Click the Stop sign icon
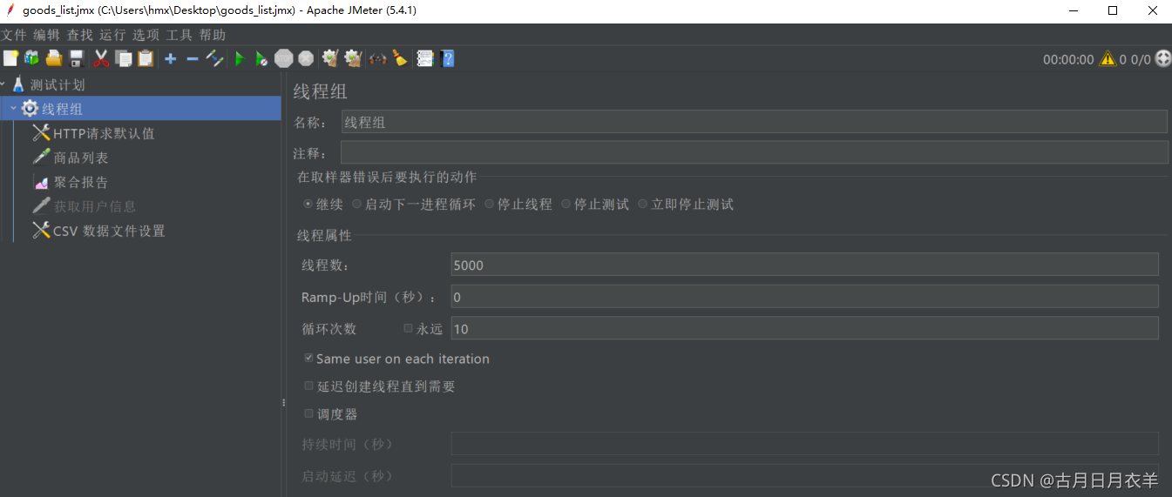 pos(284,58)
